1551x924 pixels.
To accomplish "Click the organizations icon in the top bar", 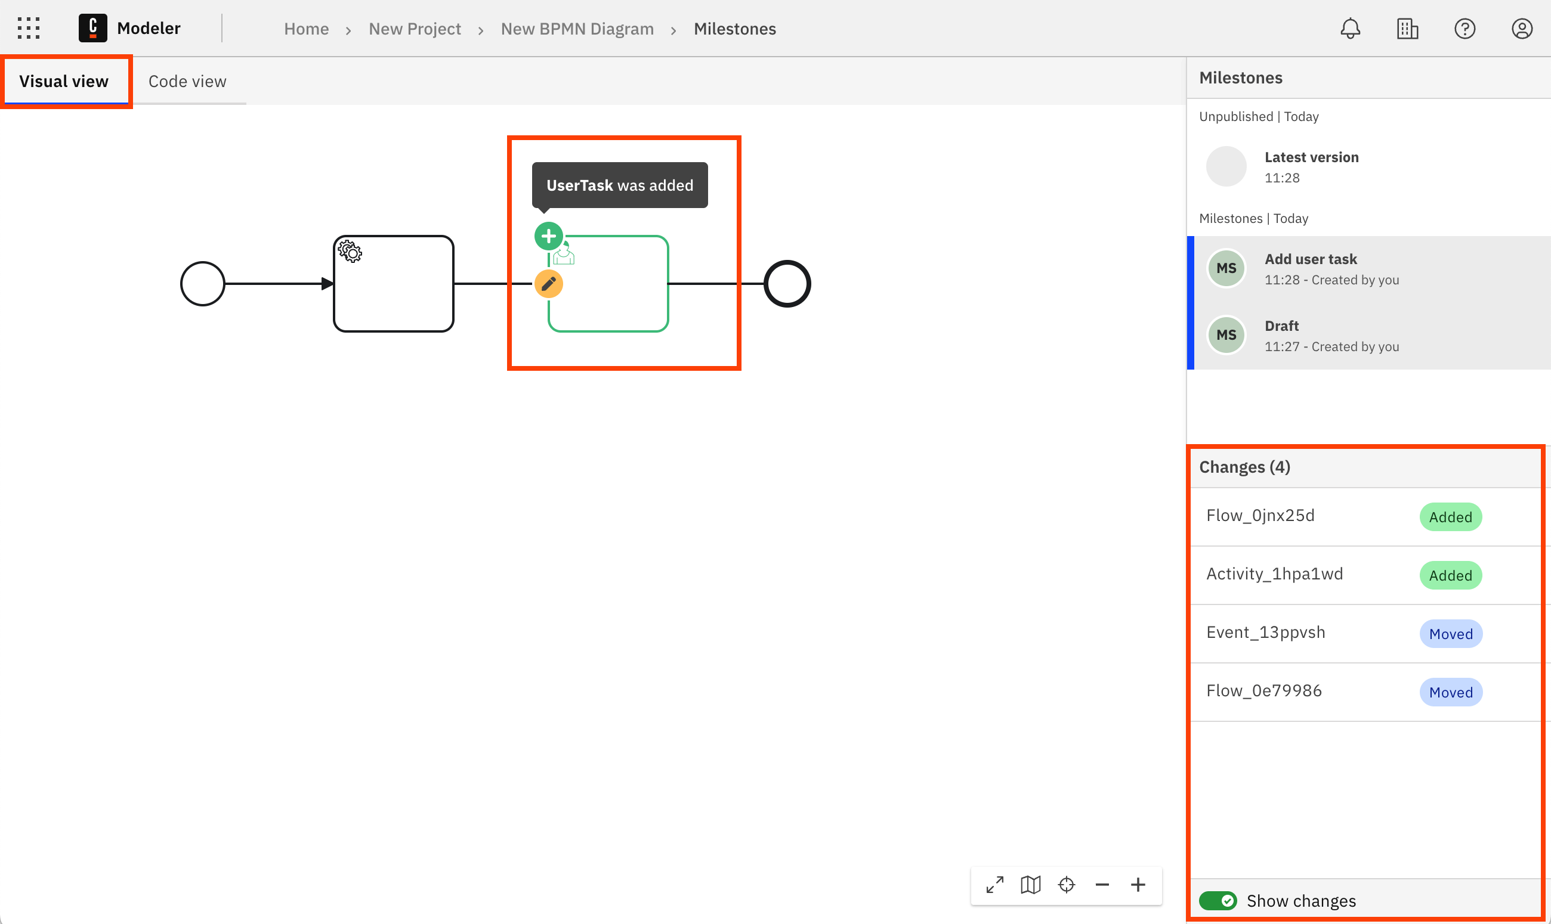I will pyautogui.click(x=1407, y=28).
